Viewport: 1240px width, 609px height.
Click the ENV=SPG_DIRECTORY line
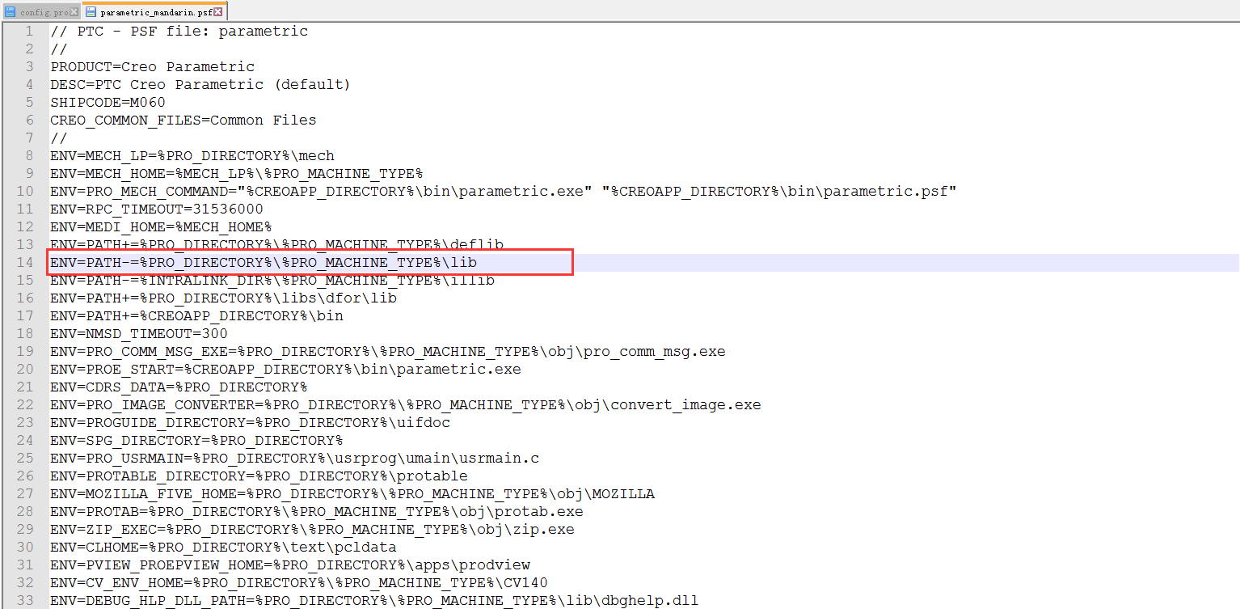pos(196,441)
